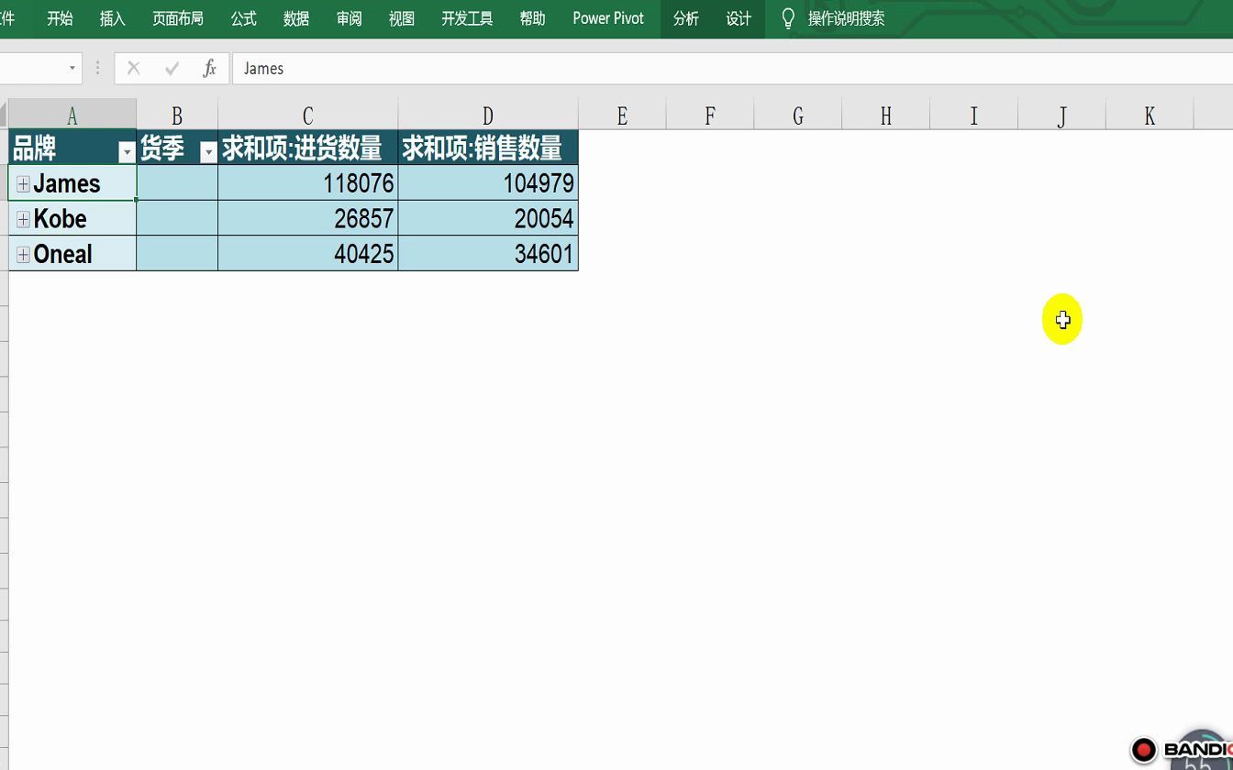This screenshot has width=1233, height=770.
Task: Select column A header
Action: [x=72, y=115]
